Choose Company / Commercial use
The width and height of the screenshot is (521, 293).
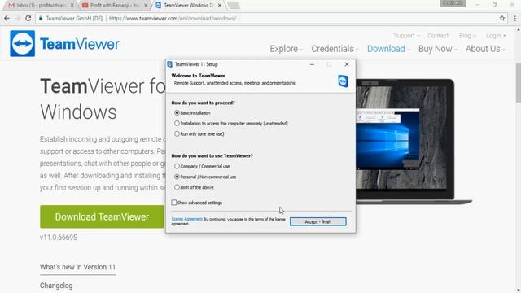(202, 166)
